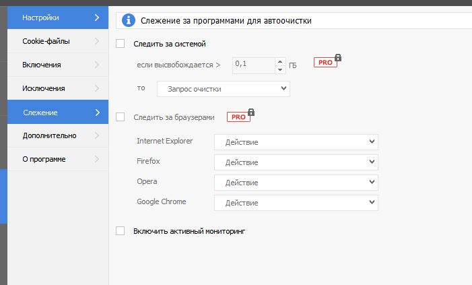Click the blue info icon in header
The width and height of the screenshot is (472, 285).
point(129,21)
